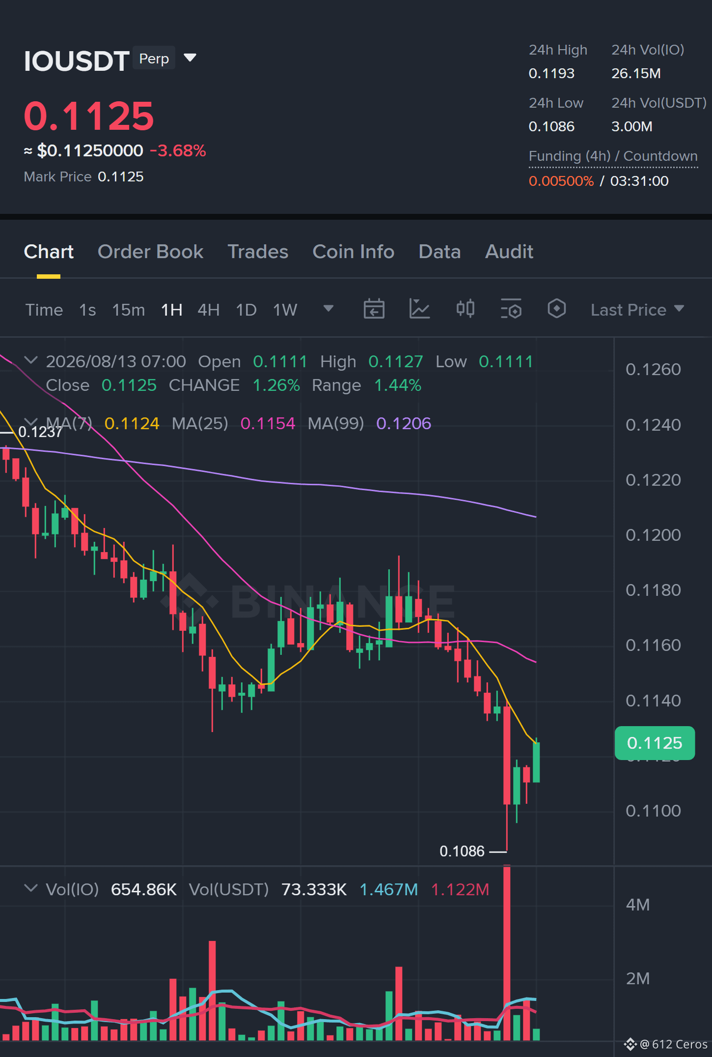The image size is (712, 1057).
Task: Tap the 4M volume axis label
Action: coord(638,905)
